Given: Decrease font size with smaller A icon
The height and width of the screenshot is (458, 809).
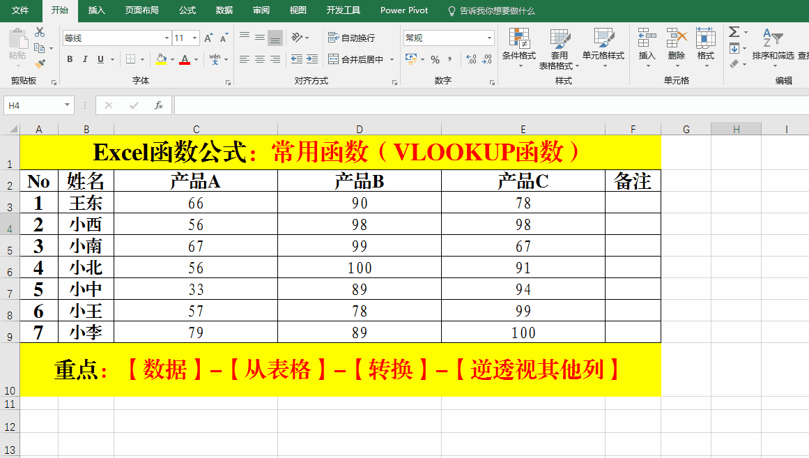Looking at the screenshot, I should point(224,38).
